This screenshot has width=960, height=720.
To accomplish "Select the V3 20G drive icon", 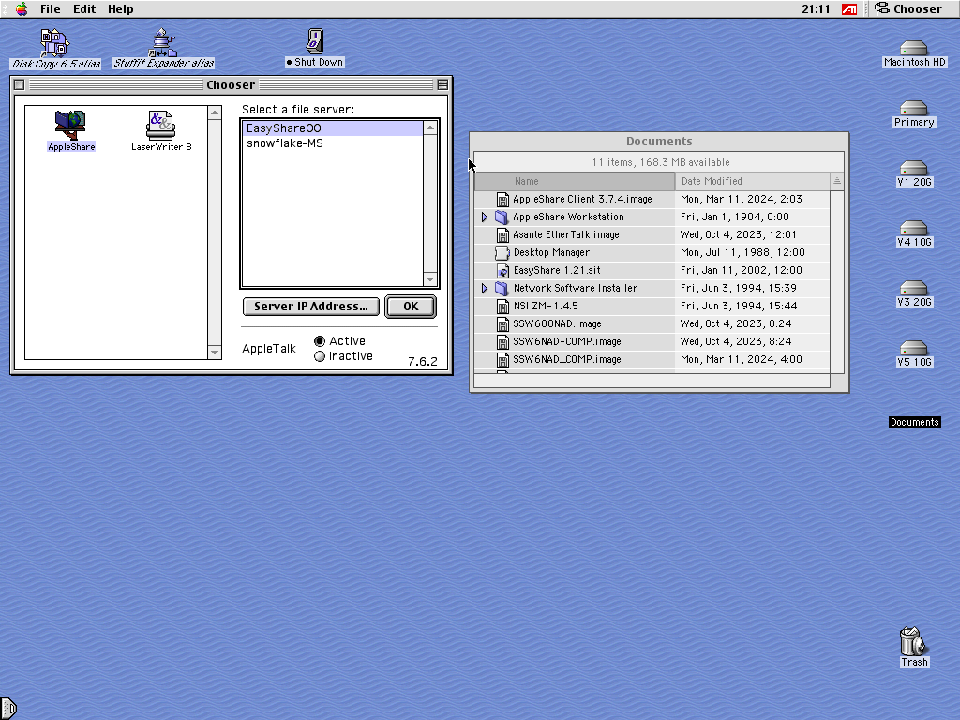I will point(914,288).
